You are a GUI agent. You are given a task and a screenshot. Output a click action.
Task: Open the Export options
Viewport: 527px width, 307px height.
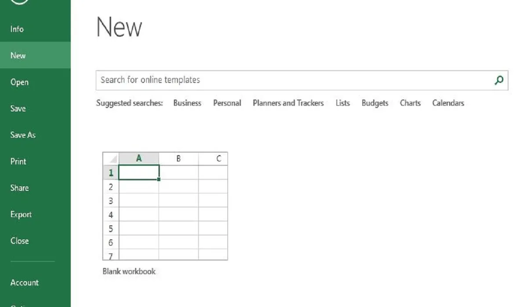[21, 214]
